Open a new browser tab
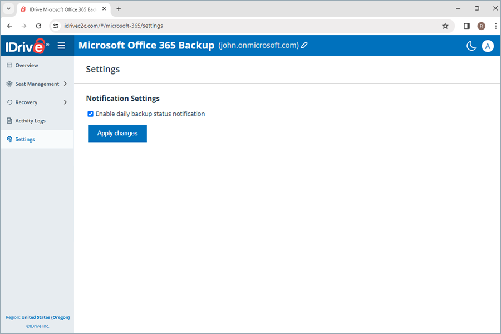This screenshot has width=501, height=334. pyautogui.click(x=119, y=9)
